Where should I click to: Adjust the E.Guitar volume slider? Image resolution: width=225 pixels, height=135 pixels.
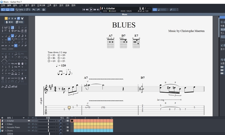pyautogui.click(x=48, y=121)
